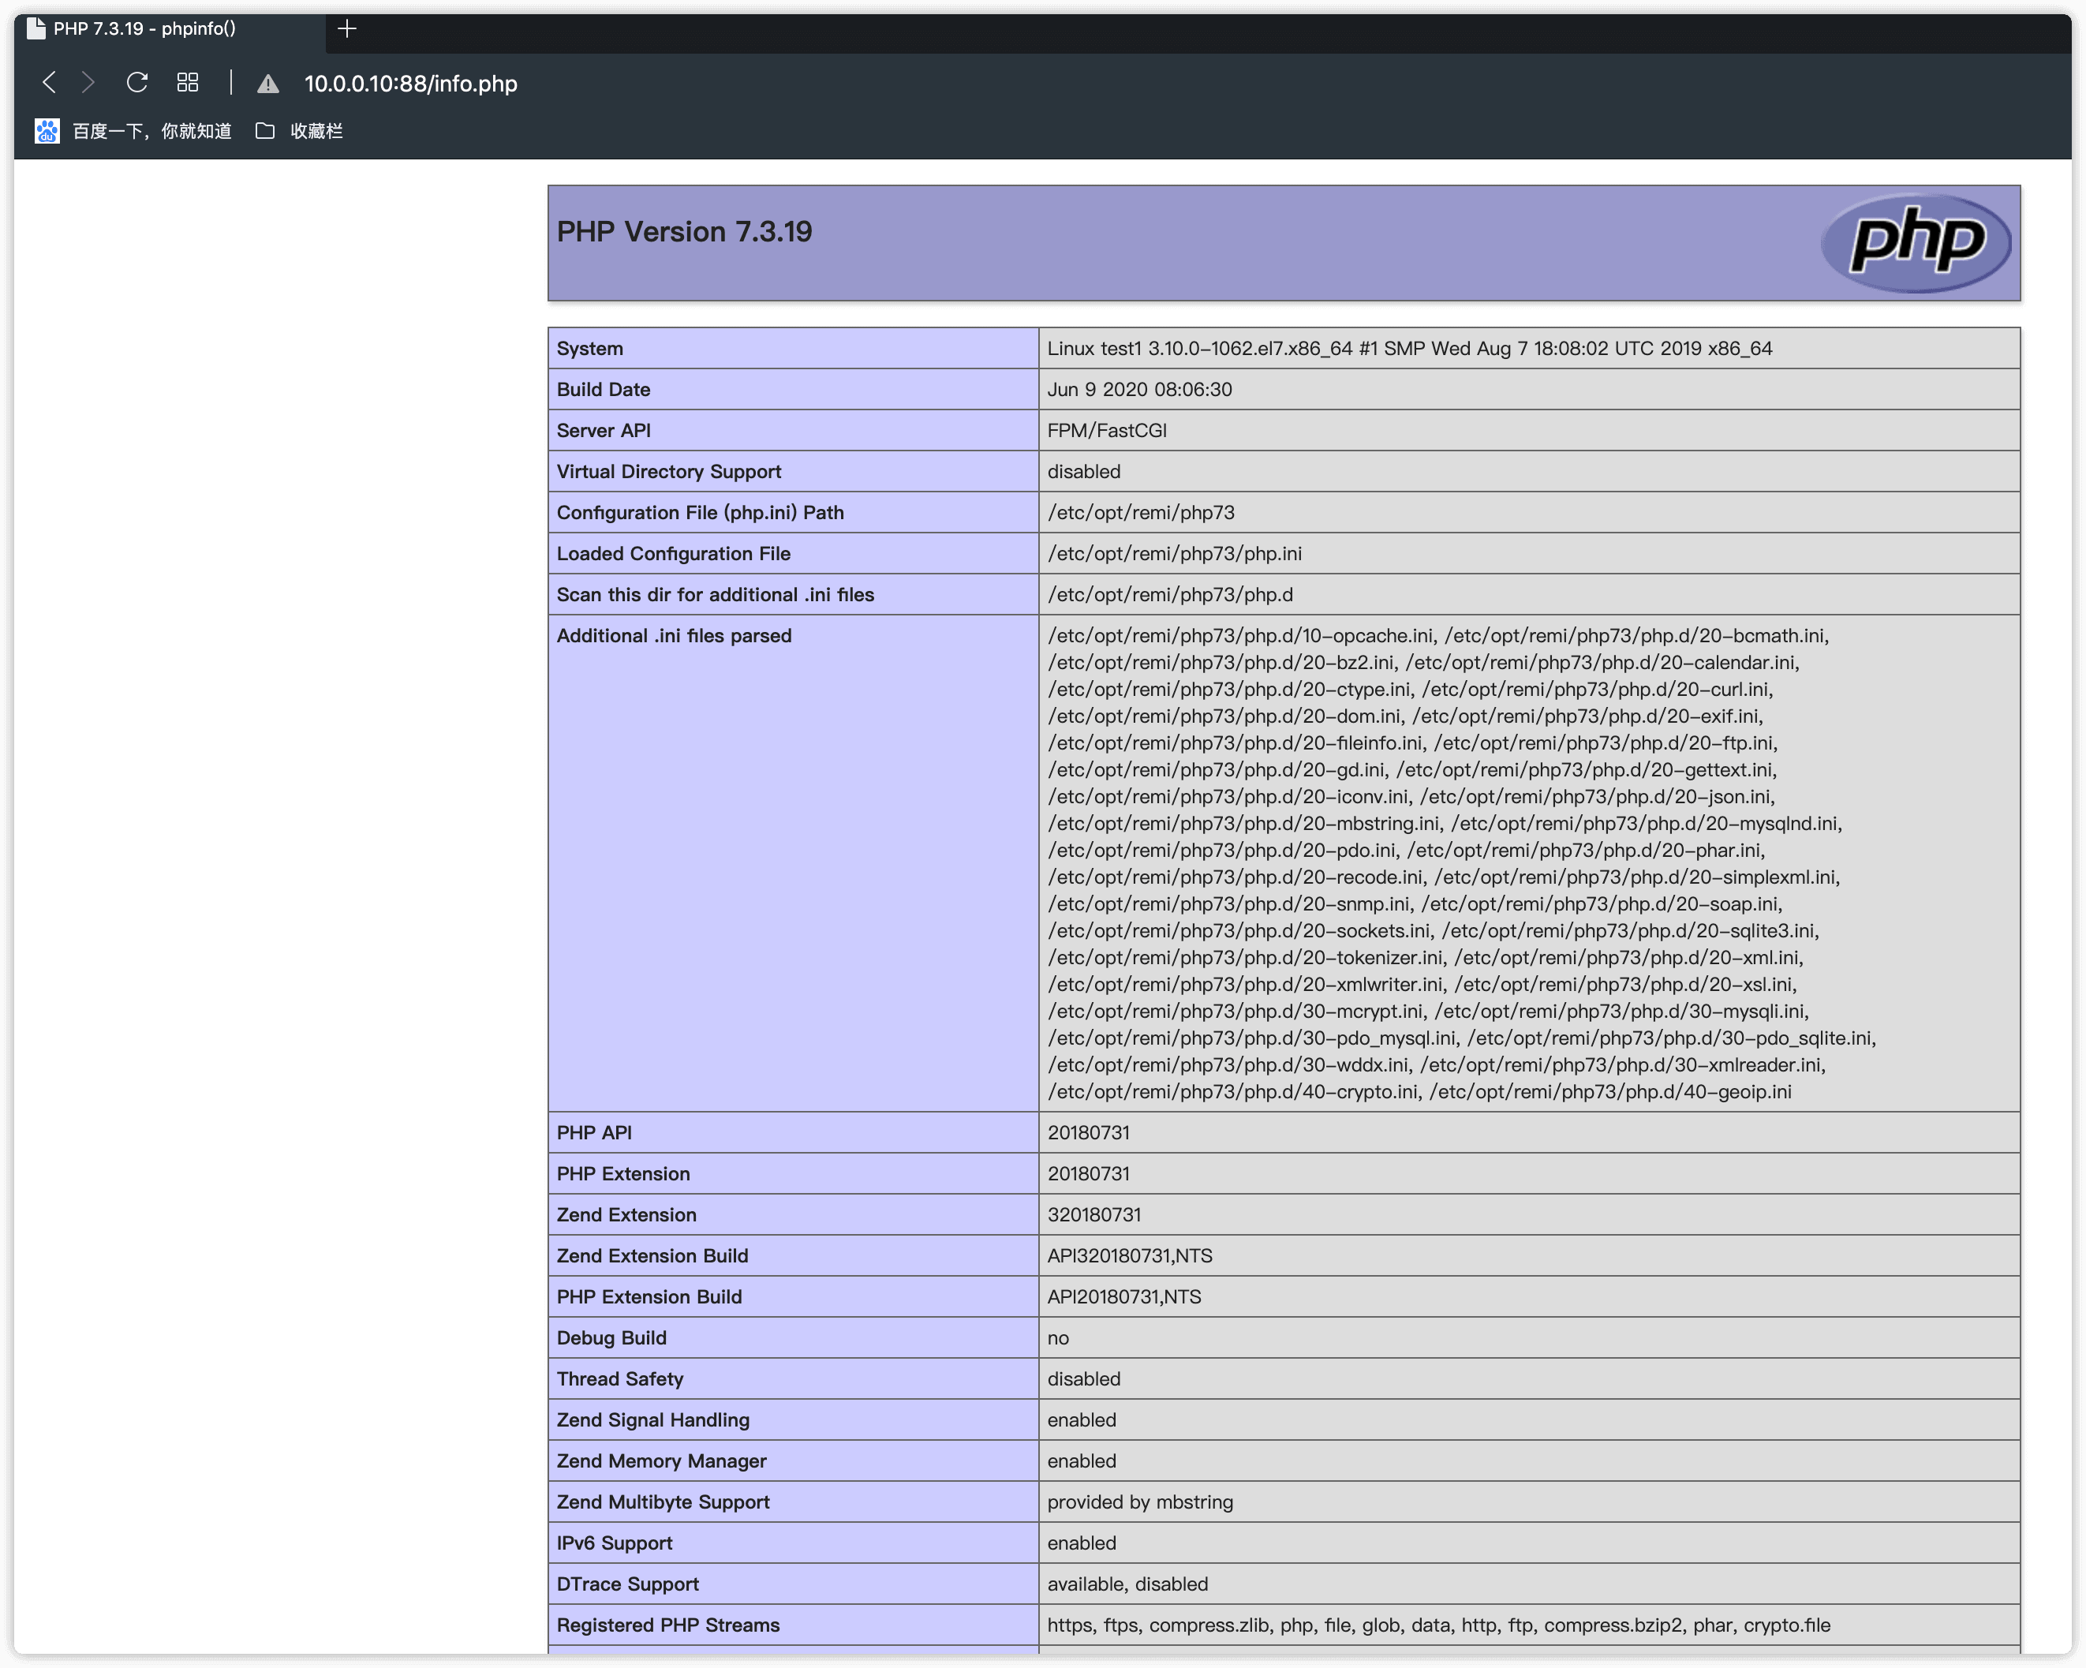
Task: Select the Debug Build label
Action: tap(611, 1338)
